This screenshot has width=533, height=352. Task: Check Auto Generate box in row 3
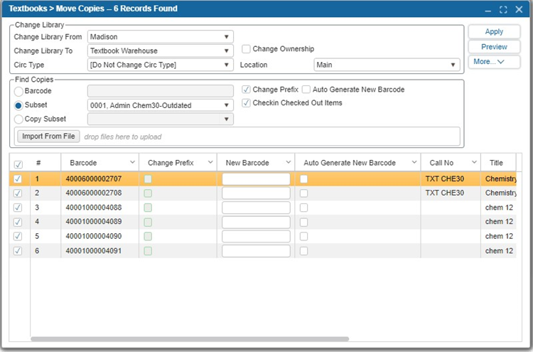click(304, 208)
